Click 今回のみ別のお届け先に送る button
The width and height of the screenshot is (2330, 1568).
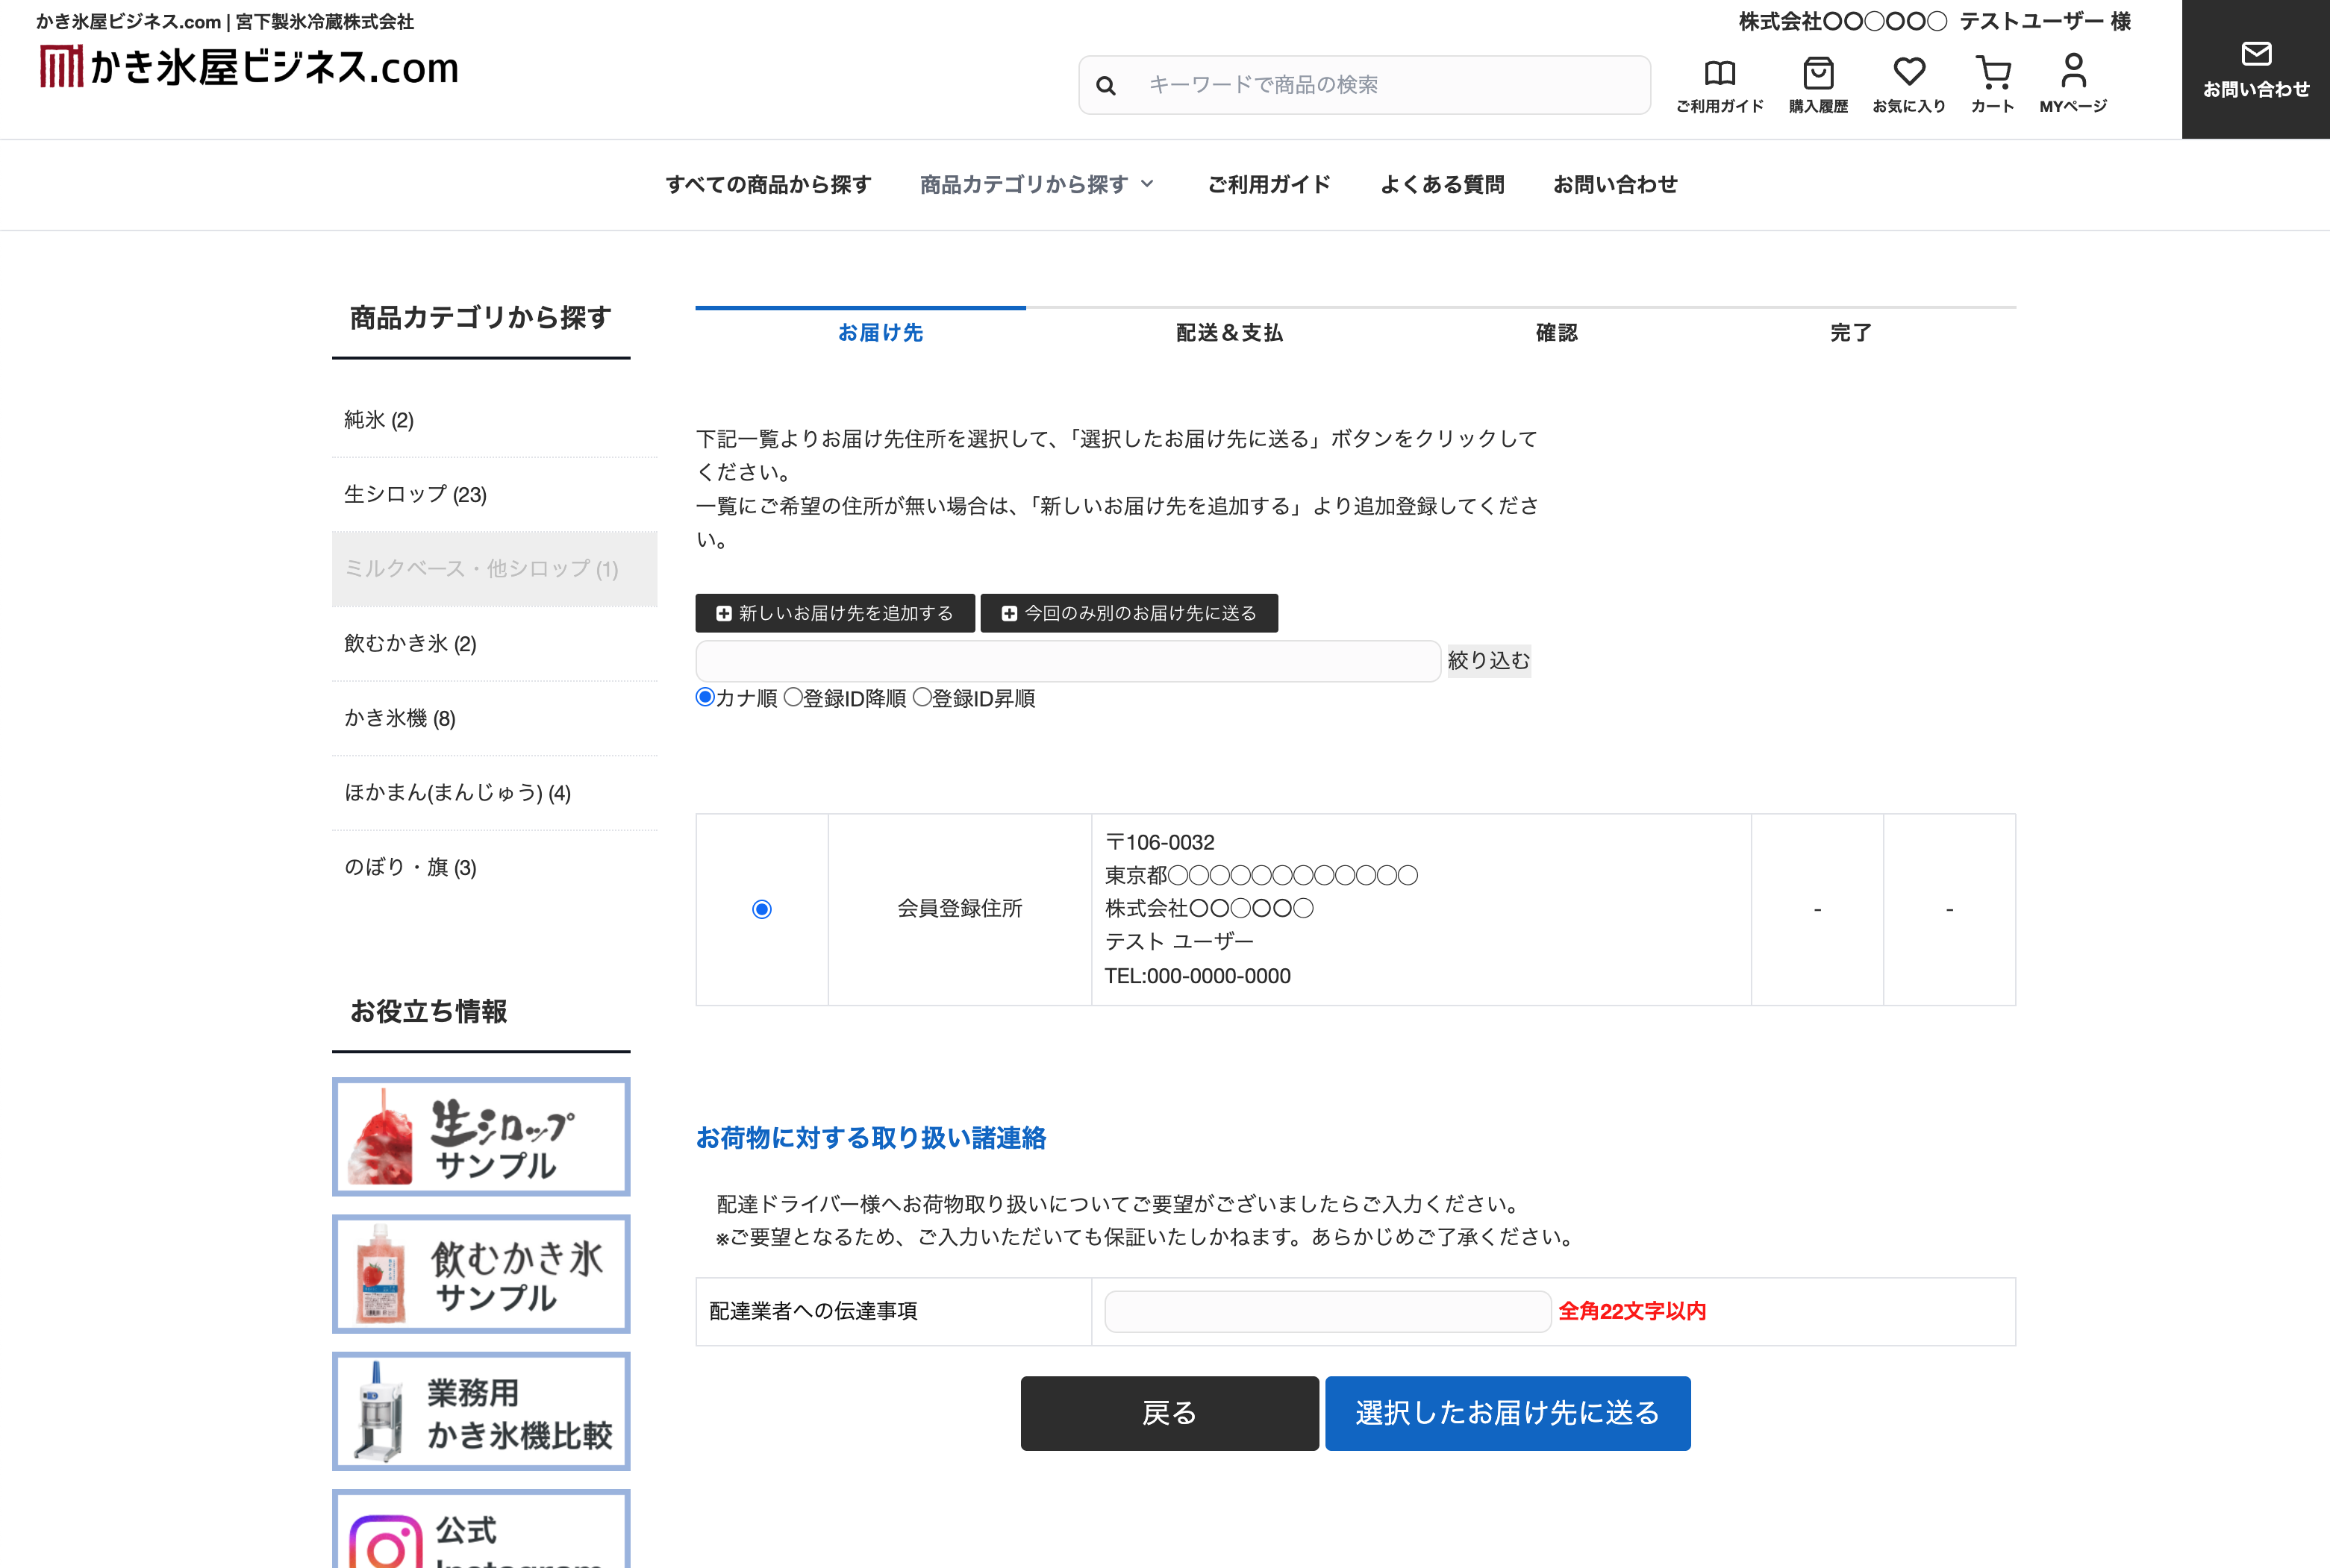[x=1128, y=613]
